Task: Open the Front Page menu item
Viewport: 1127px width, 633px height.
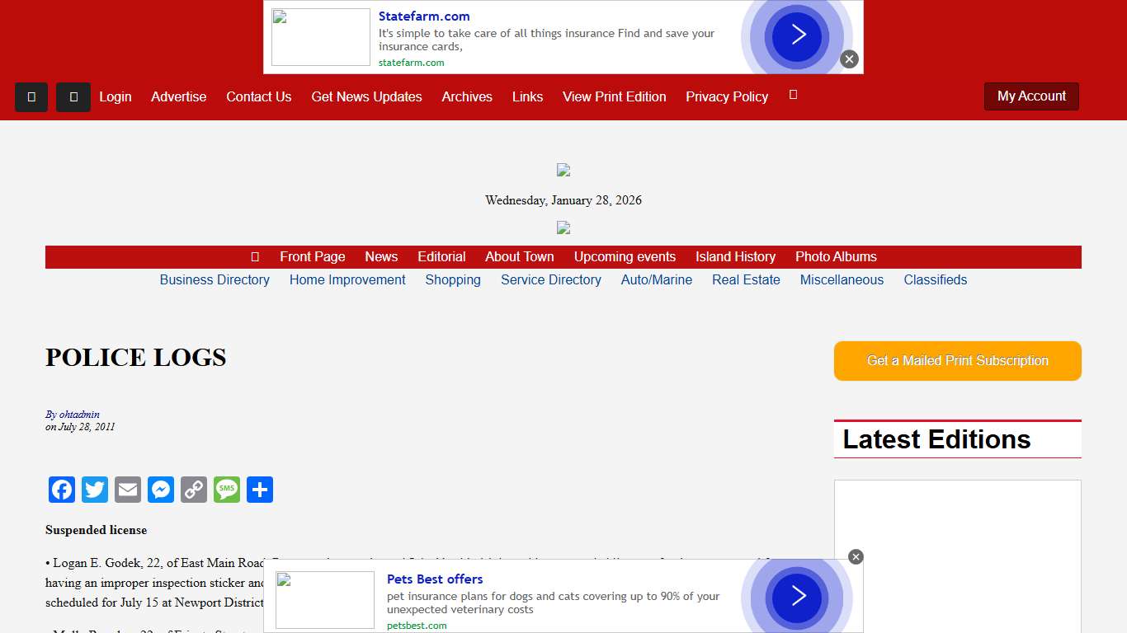Action: (312, 257)
